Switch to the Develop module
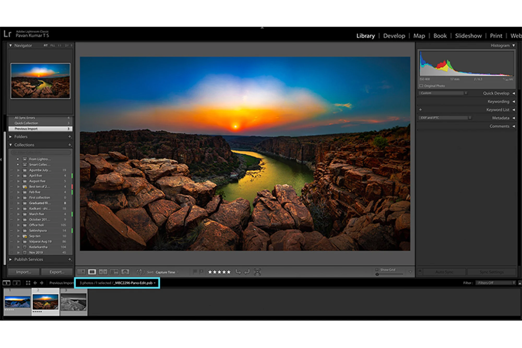Viewport: 522px width, 348px height. click(394, 36)
